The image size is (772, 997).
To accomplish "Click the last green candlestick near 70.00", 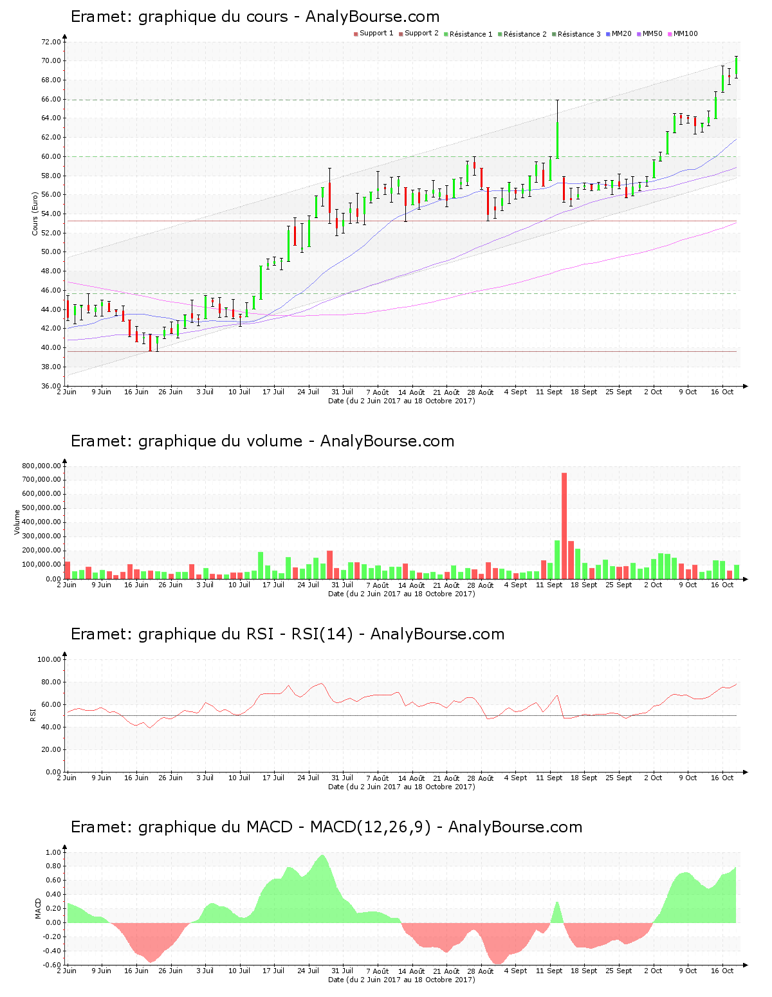I will 736,67.
